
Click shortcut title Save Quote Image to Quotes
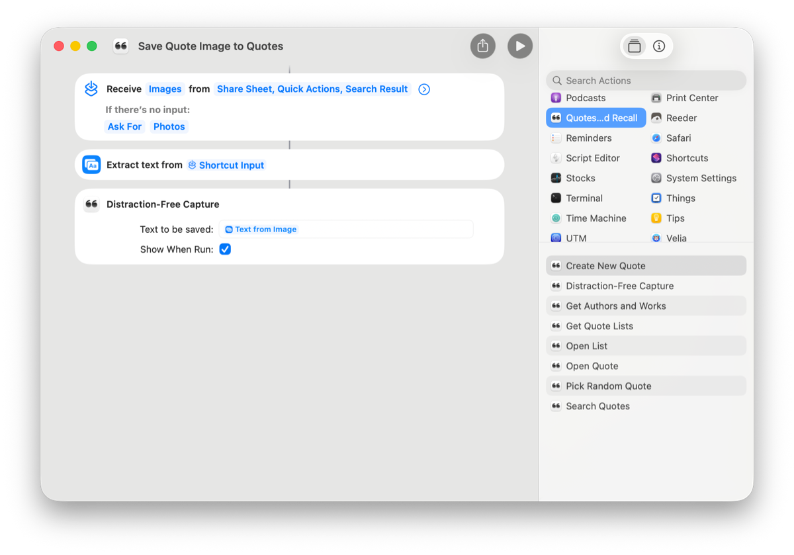pos(210,46)
